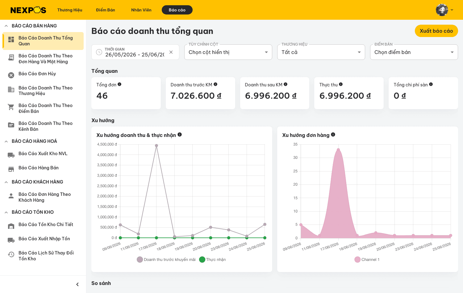This screenshot has width=463, height=293.
Task: Click the warehouse icon beside Báo Cáo Tồn Kho Chi Tiết
Action: coord(11,226)
